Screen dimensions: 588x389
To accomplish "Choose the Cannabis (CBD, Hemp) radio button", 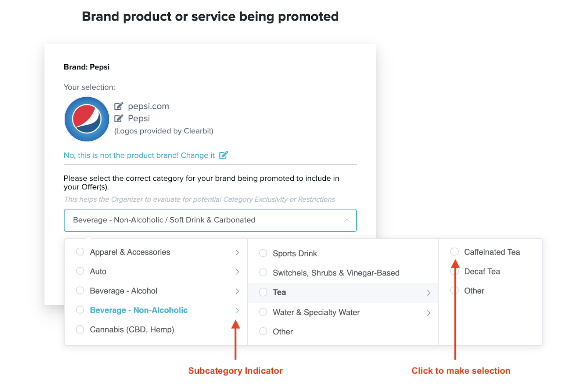I will point(80,329).
